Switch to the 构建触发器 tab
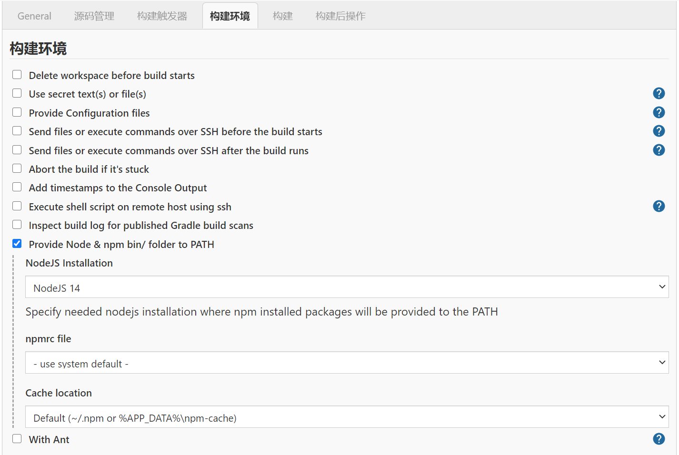Image resolution: width=679 pixels, height=455 pixels. (x=162, y=16)
